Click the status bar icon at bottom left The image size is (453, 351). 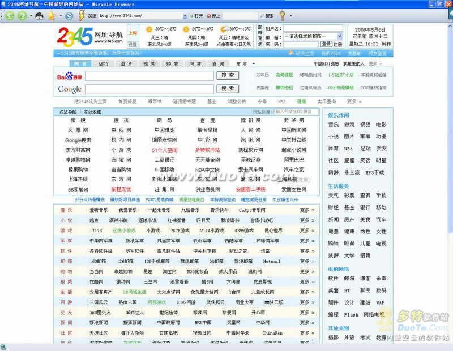tap(3, 347)
